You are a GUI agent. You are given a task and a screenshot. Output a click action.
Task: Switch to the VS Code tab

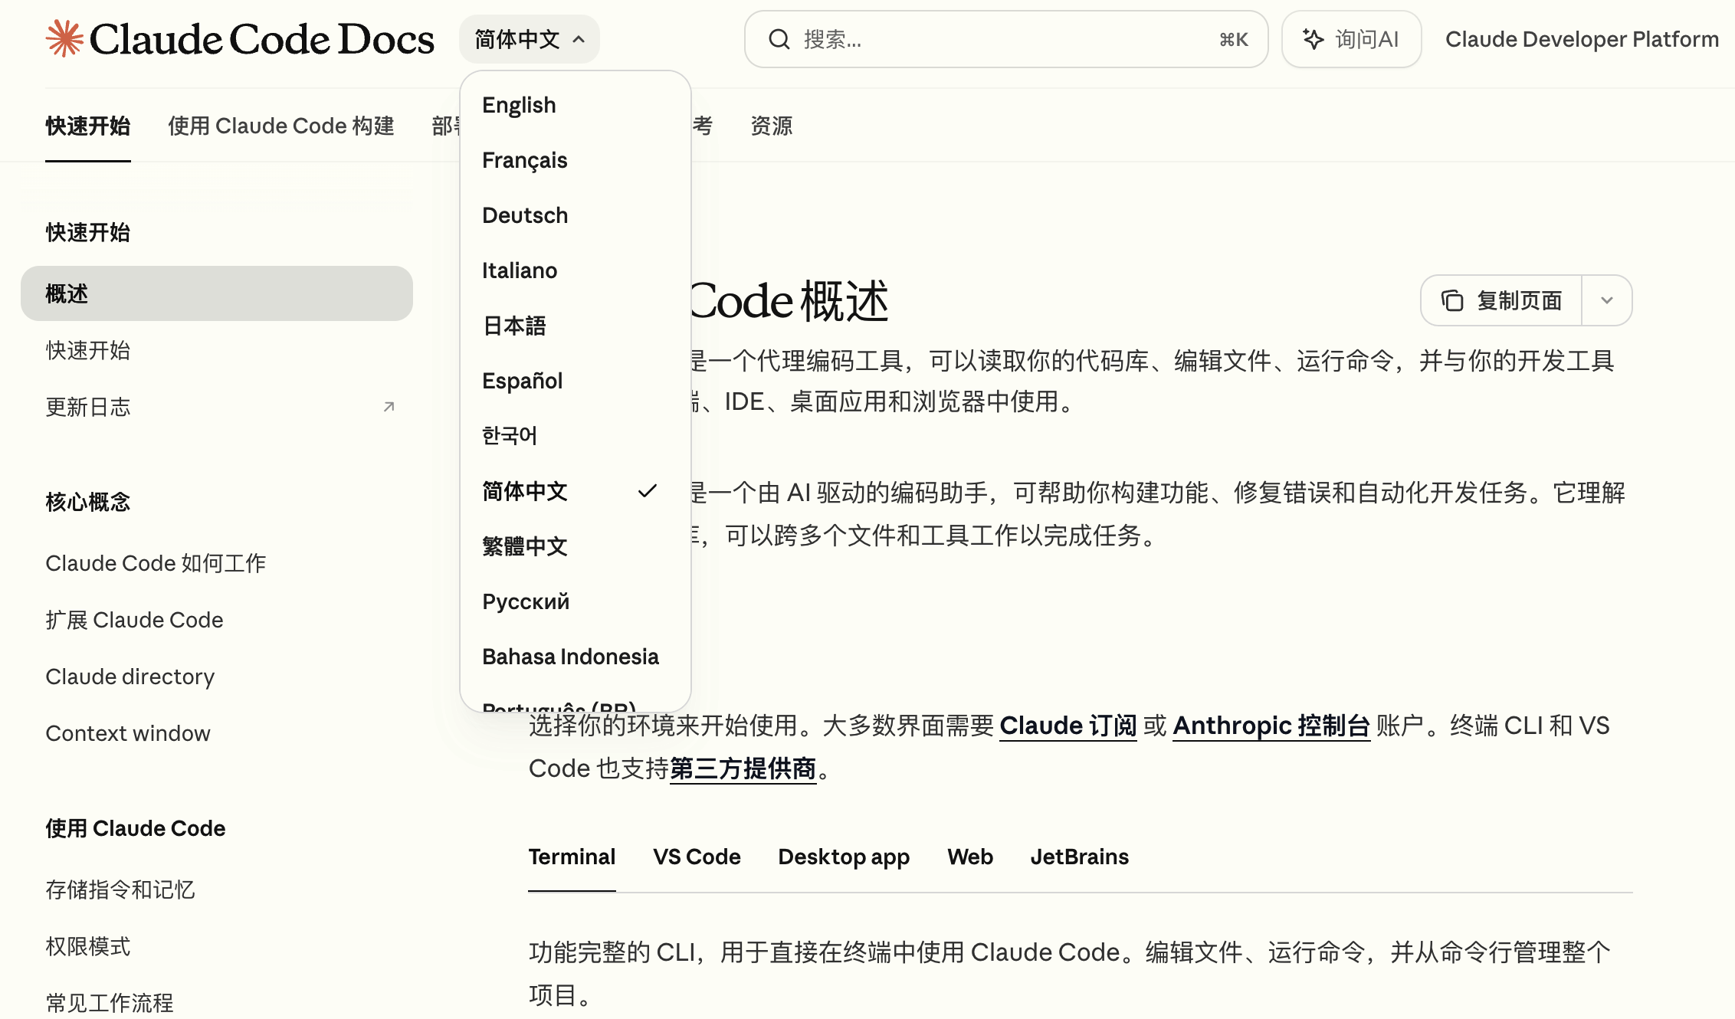pos(696,857)
